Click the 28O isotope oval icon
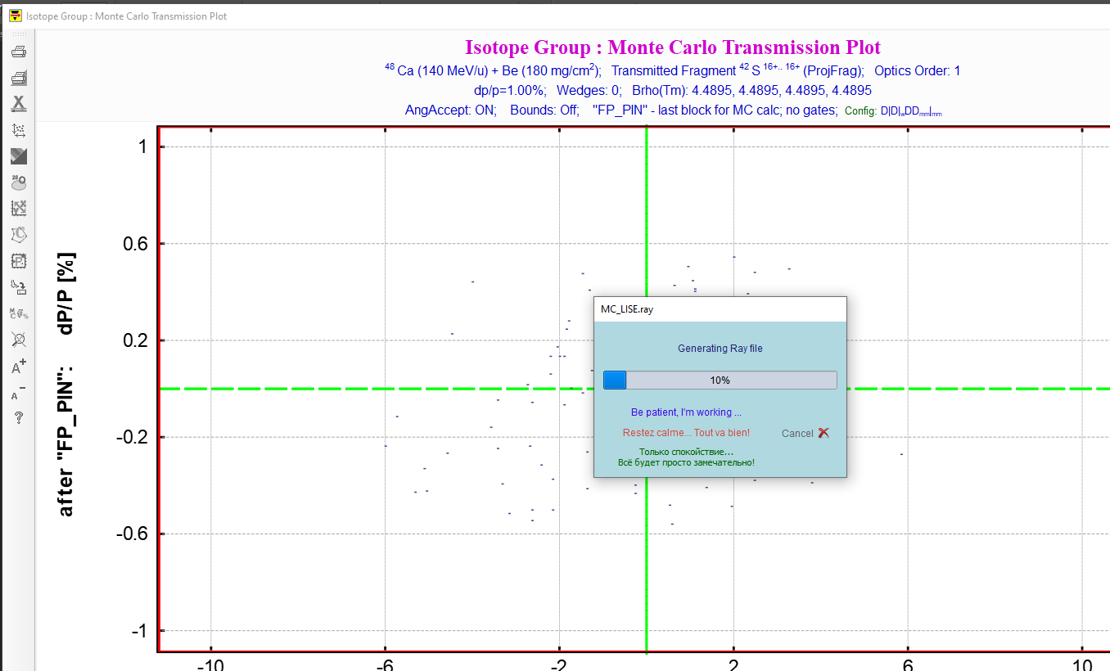 18,182
